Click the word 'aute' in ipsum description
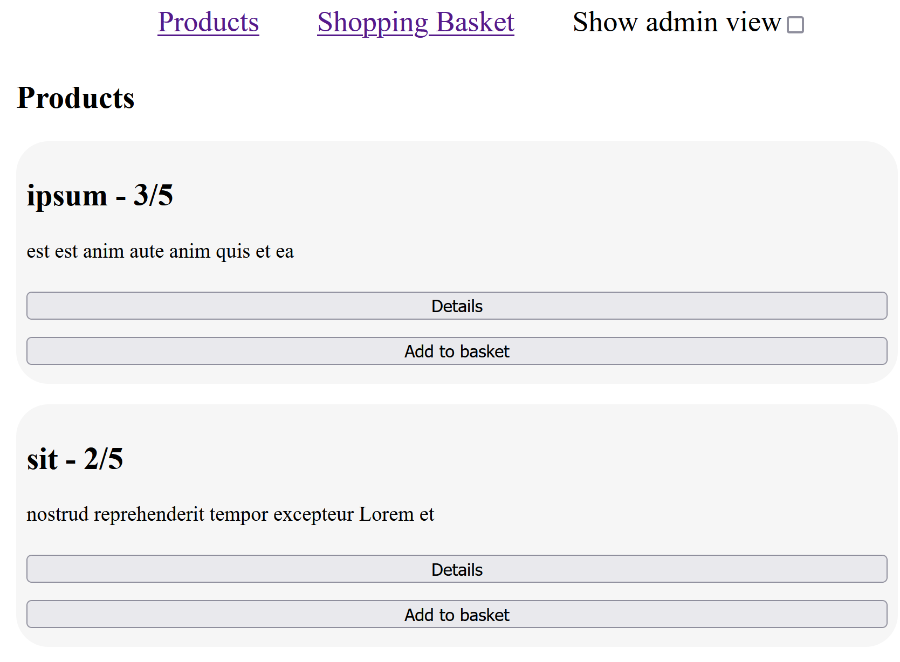900x662 pixels. click(147, 251)
